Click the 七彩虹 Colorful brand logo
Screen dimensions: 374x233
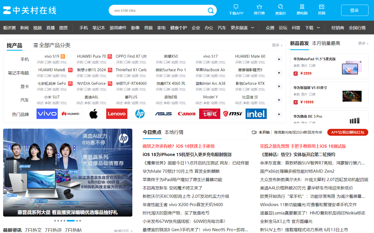[210, 114]
